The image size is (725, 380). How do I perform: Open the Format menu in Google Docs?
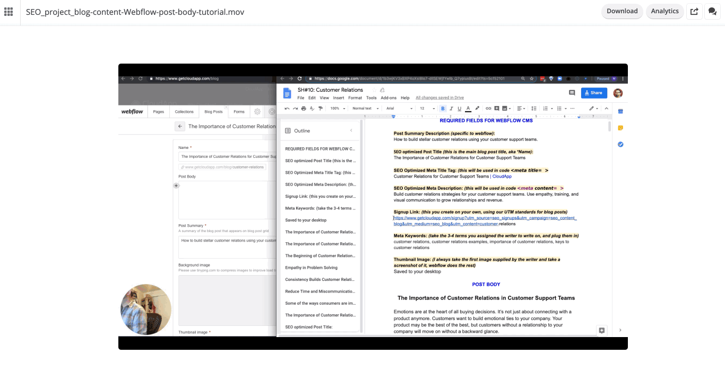(355, 98)
